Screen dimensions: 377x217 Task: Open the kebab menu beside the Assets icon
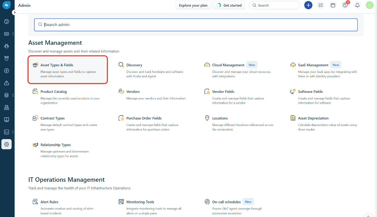[x=13, y=95]
